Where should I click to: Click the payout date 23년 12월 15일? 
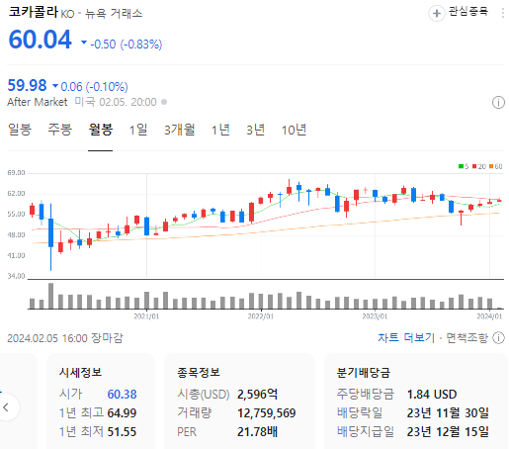tap(448, 432)
